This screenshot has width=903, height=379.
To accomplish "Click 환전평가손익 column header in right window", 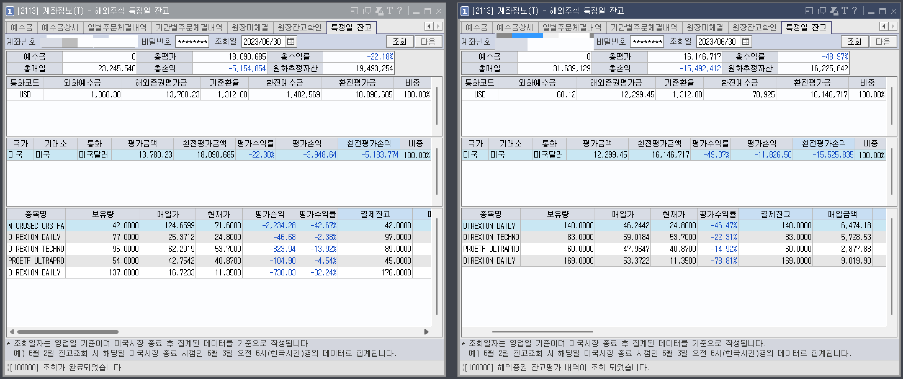I will [x=824, y=144].
